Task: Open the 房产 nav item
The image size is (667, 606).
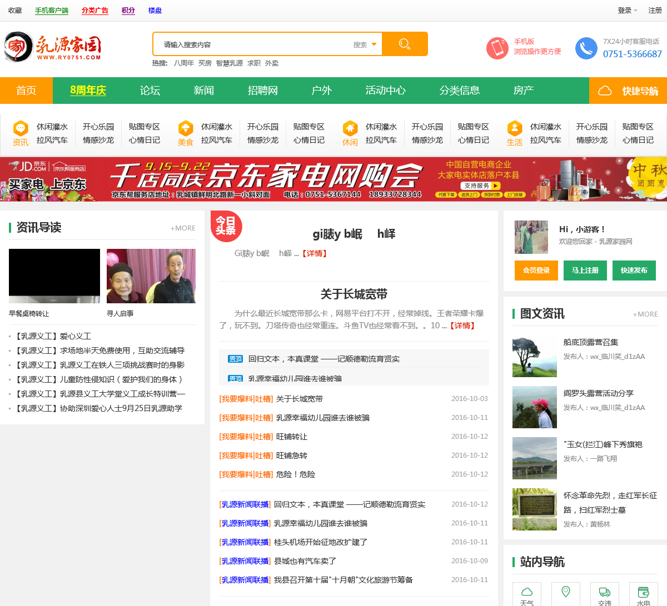Action: [524, 91]
